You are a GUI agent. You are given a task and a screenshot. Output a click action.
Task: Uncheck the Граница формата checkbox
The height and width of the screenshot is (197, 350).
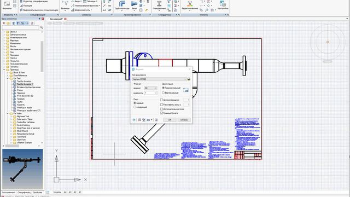click(162, 113)
